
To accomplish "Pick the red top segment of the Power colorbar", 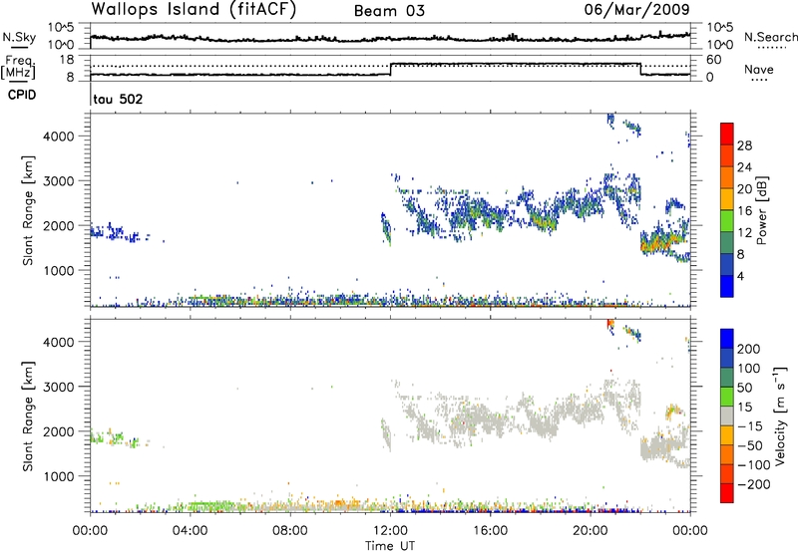I will click(x=727, y=133).
